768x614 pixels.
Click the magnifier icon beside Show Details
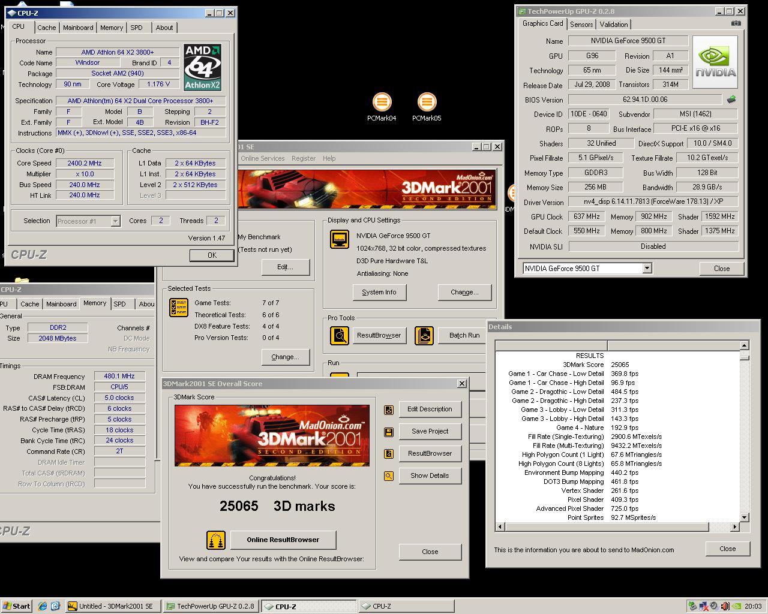click(x=389, y=476)
